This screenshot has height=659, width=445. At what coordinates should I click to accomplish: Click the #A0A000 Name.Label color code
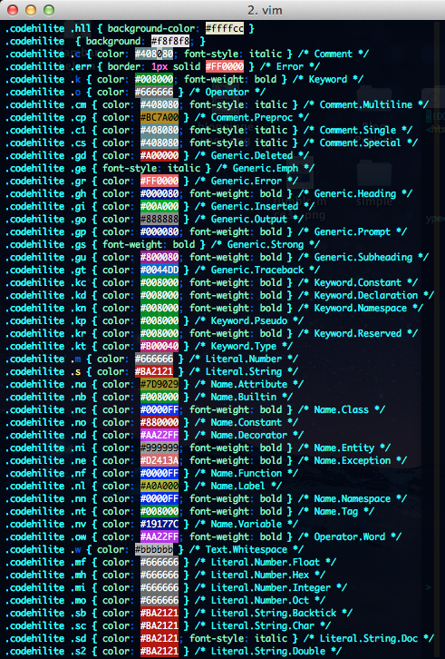tap(160, 486)
